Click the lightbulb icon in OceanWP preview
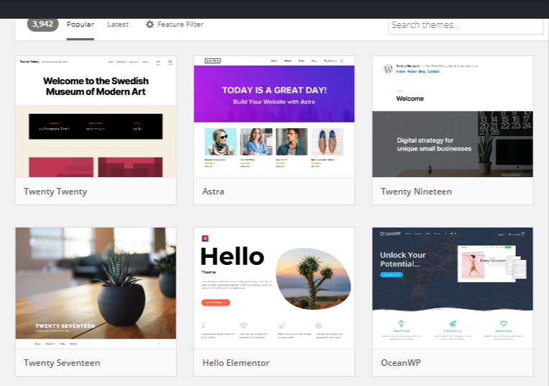 pyautogui.click(x=401, y=323)
